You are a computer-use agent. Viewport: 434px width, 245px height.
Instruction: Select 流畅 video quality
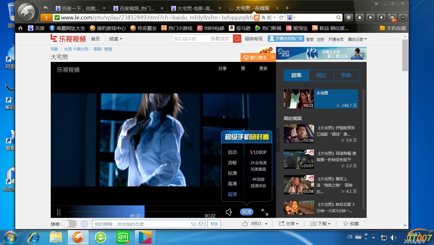232,163
